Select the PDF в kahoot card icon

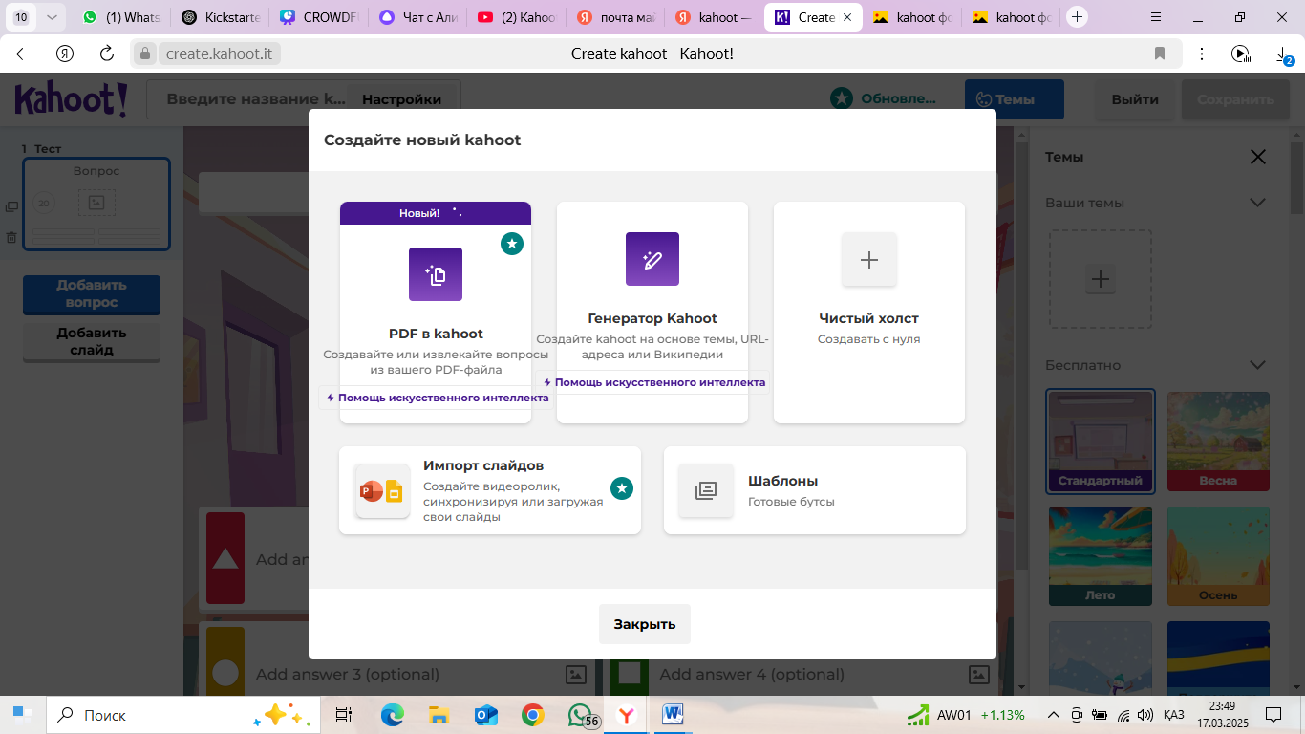(436, 274)
